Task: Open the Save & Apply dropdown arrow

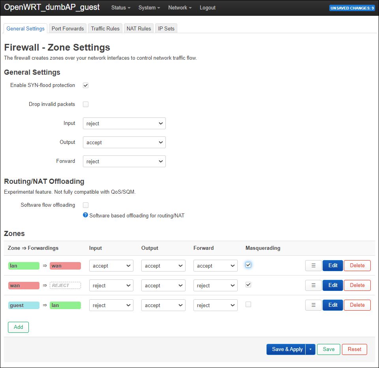Action: pos(310,349)
